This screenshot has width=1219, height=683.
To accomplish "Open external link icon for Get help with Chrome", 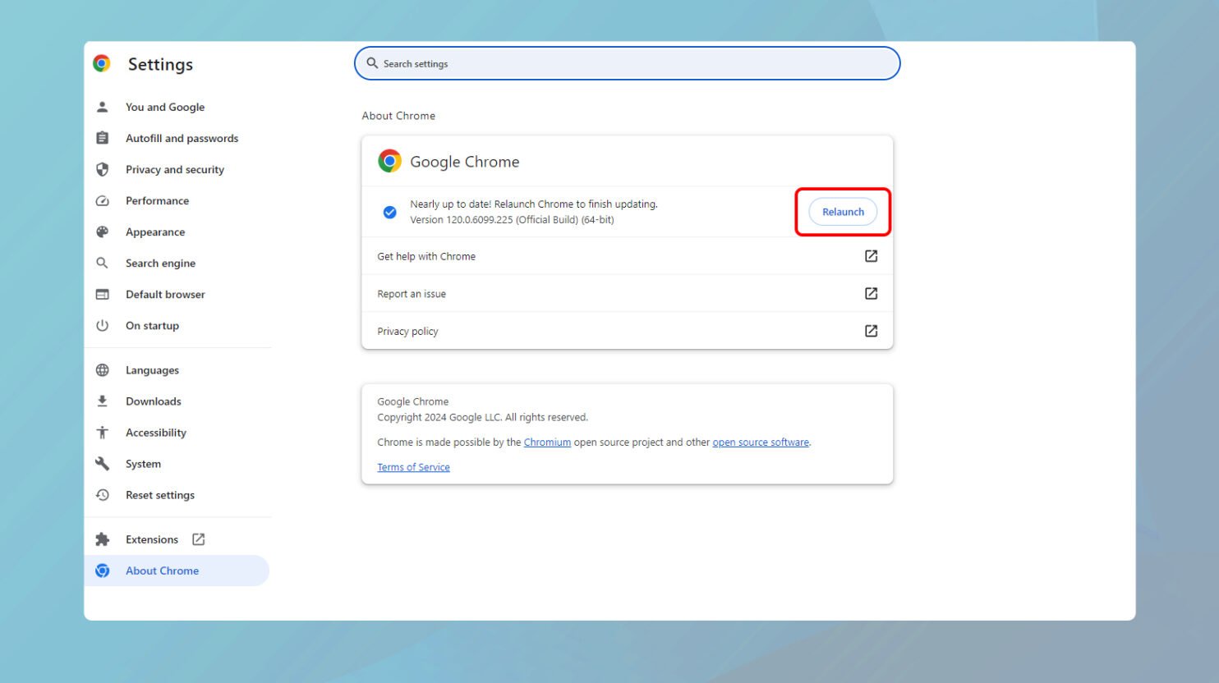I will click(871, 256).
